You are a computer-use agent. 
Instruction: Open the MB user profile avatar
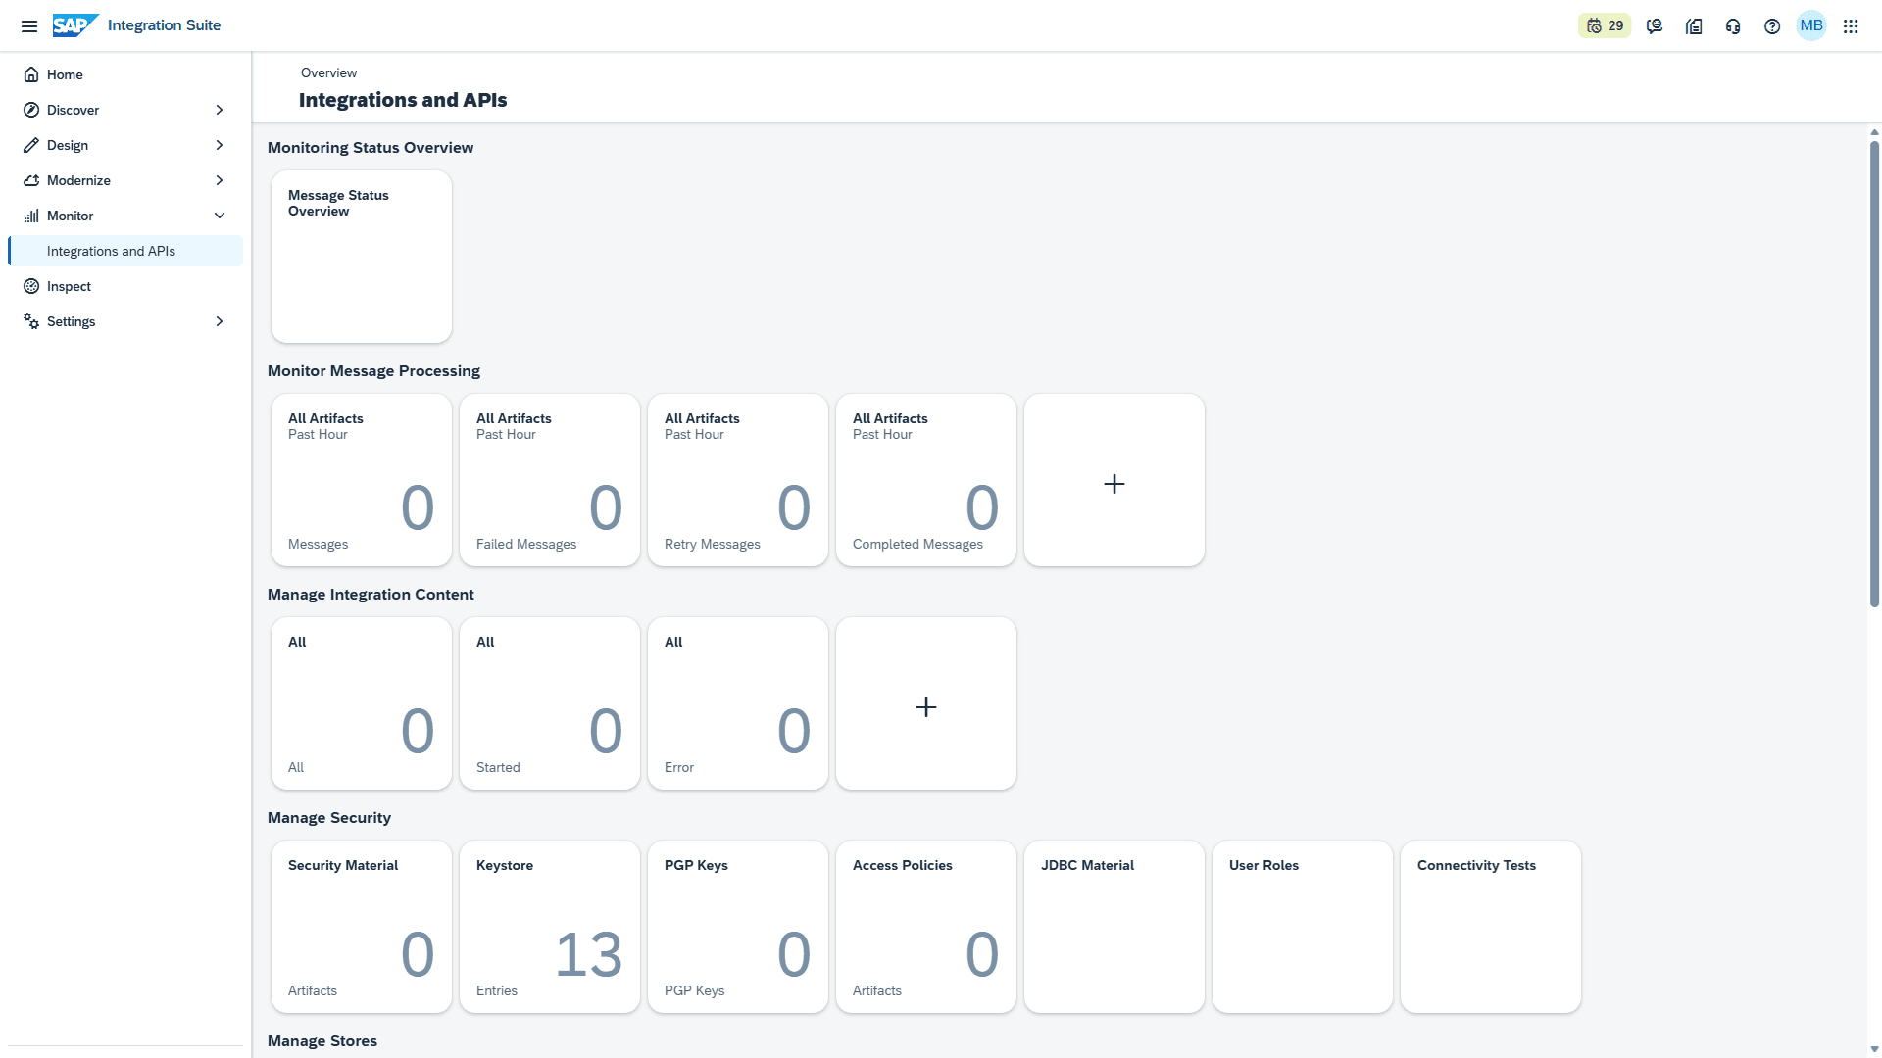tap(1811, 26)
